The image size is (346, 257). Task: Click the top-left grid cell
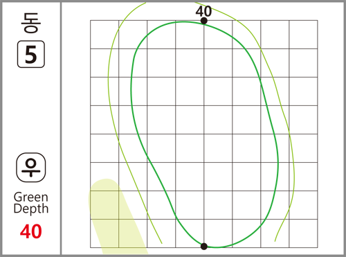pos(104,35)
